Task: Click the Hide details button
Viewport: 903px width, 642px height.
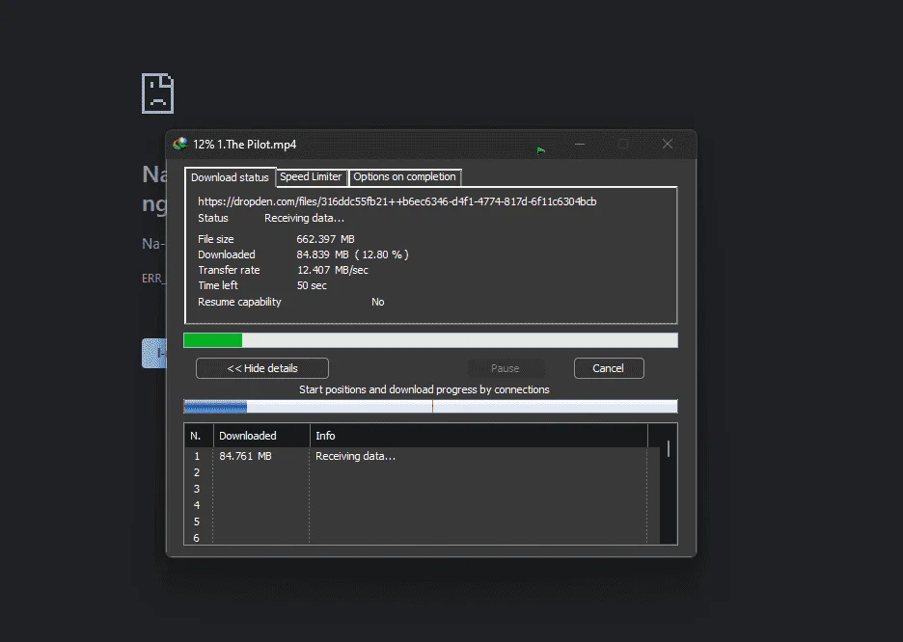Action: point(262,368)
